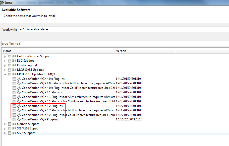Click the plug-in icon of MQX 4.1 ColdFire architecture row
Screen dimensions: 229x146
coord(19,101)
